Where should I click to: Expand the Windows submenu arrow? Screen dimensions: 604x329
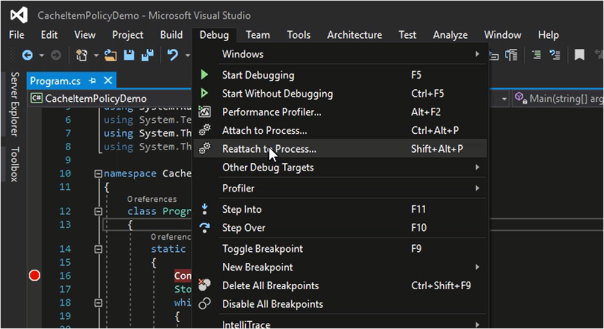coord(477,54)
